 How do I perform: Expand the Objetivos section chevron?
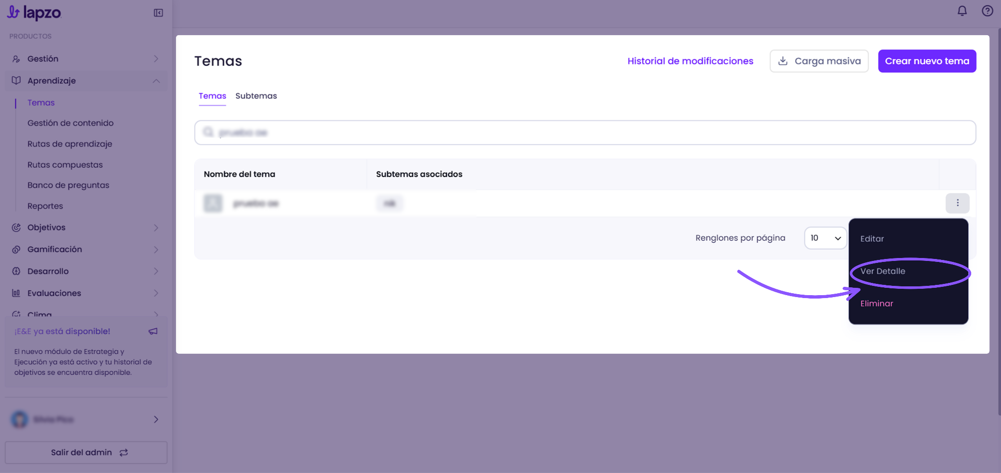tap(156, 228)
